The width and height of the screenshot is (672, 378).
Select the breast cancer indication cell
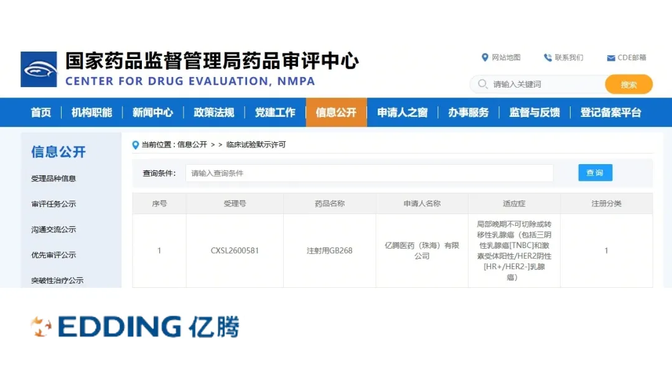(515, 251)
